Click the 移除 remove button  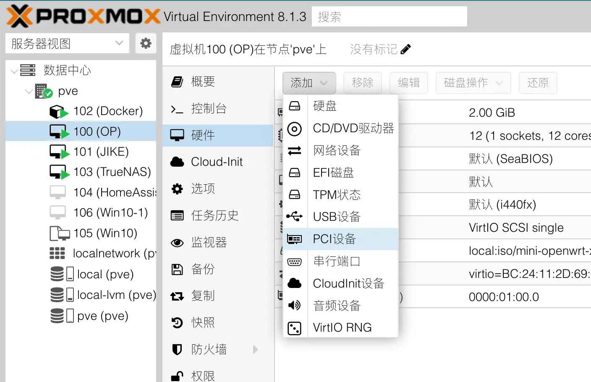click(363, 83)
